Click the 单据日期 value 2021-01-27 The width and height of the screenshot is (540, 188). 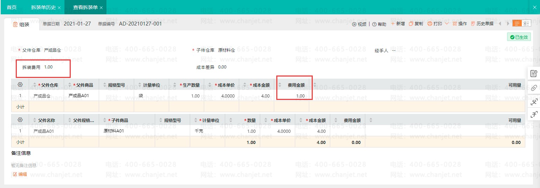(77, 24)
